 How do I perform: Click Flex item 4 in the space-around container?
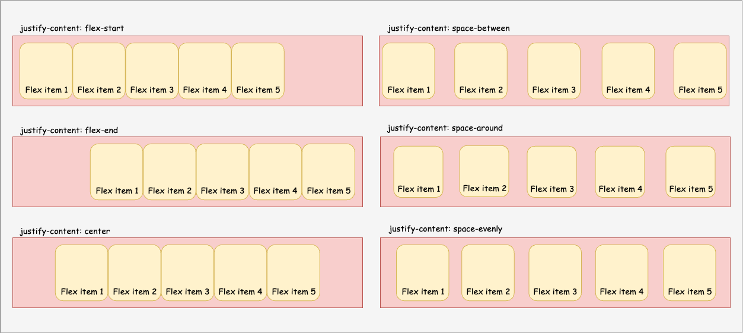620,172
